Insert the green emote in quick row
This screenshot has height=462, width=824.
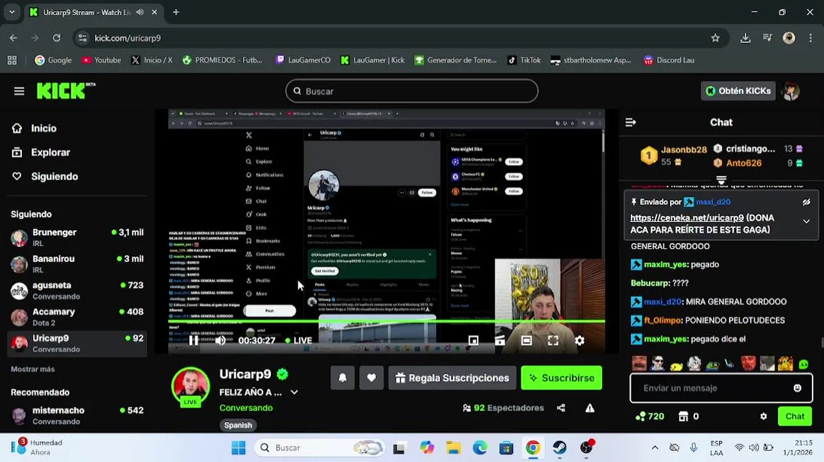(803, 364)
